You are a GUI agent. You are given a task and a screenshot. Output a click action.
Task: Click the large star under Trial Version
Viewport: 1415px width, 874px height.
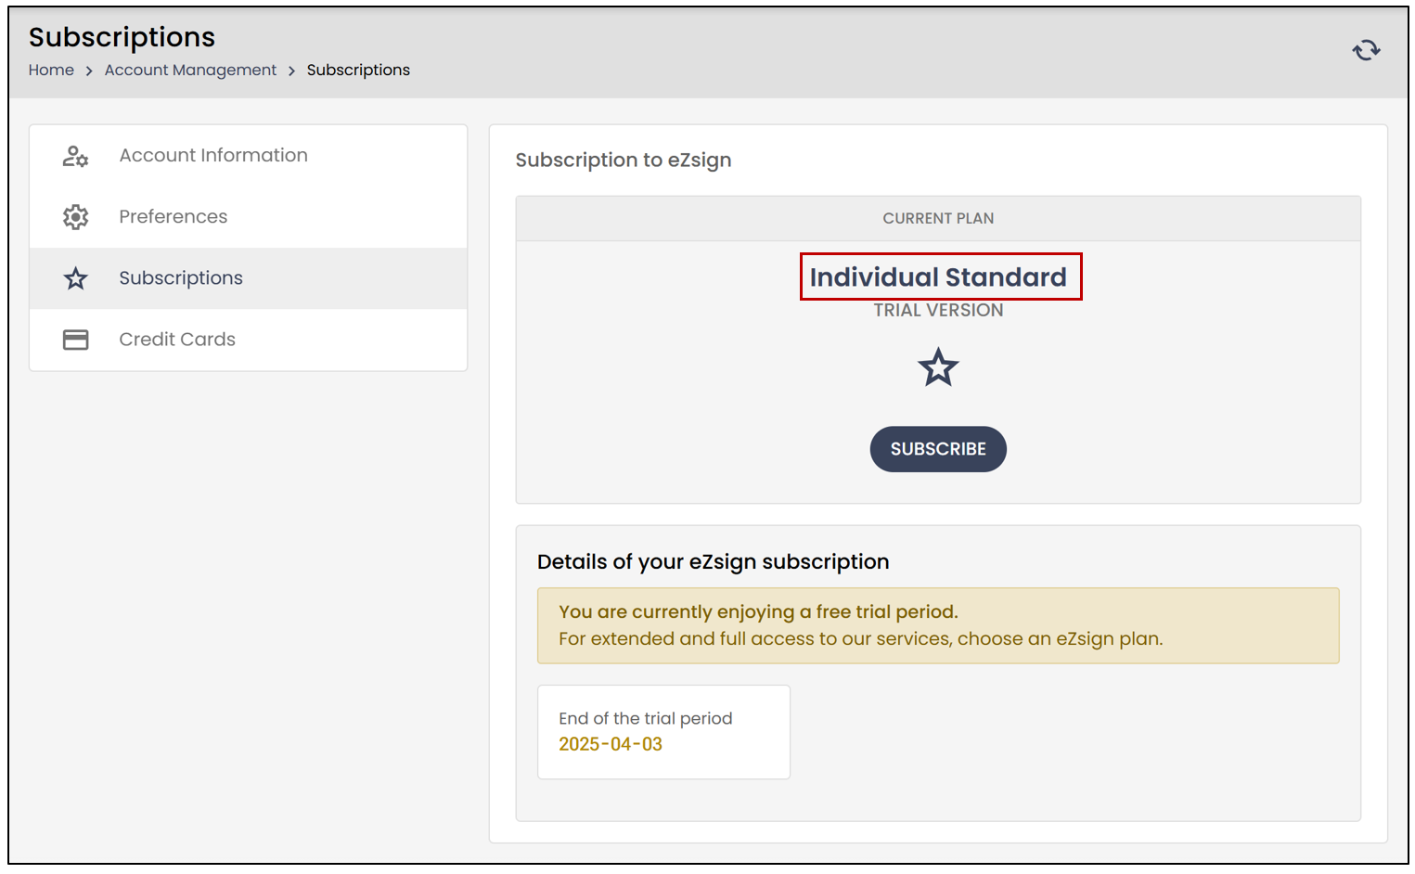[x=938, y=367]
